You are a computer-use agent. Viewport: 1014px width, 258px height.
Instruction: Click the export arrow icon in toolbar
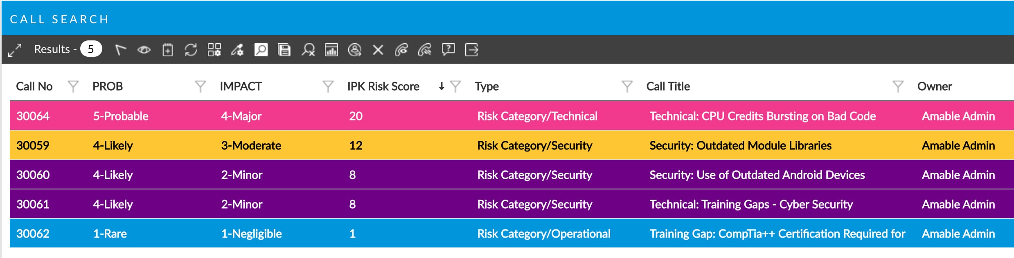471,50
